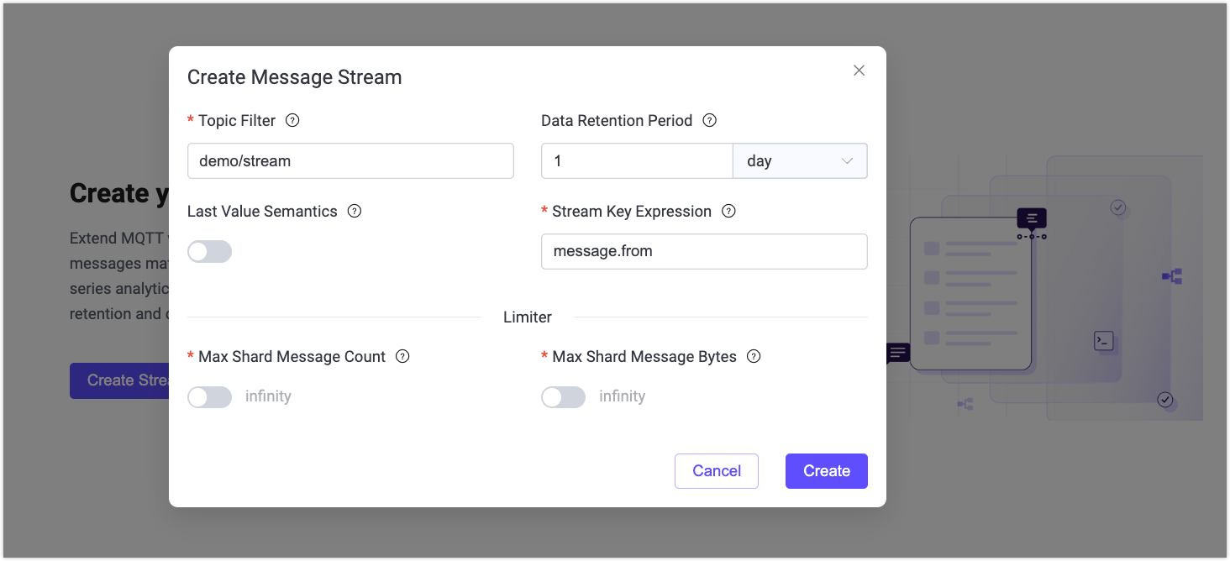Screen dimensions: 1230x561
Task: Open the Max Shard Message Count help tooltip
Action: pos(402,356)
